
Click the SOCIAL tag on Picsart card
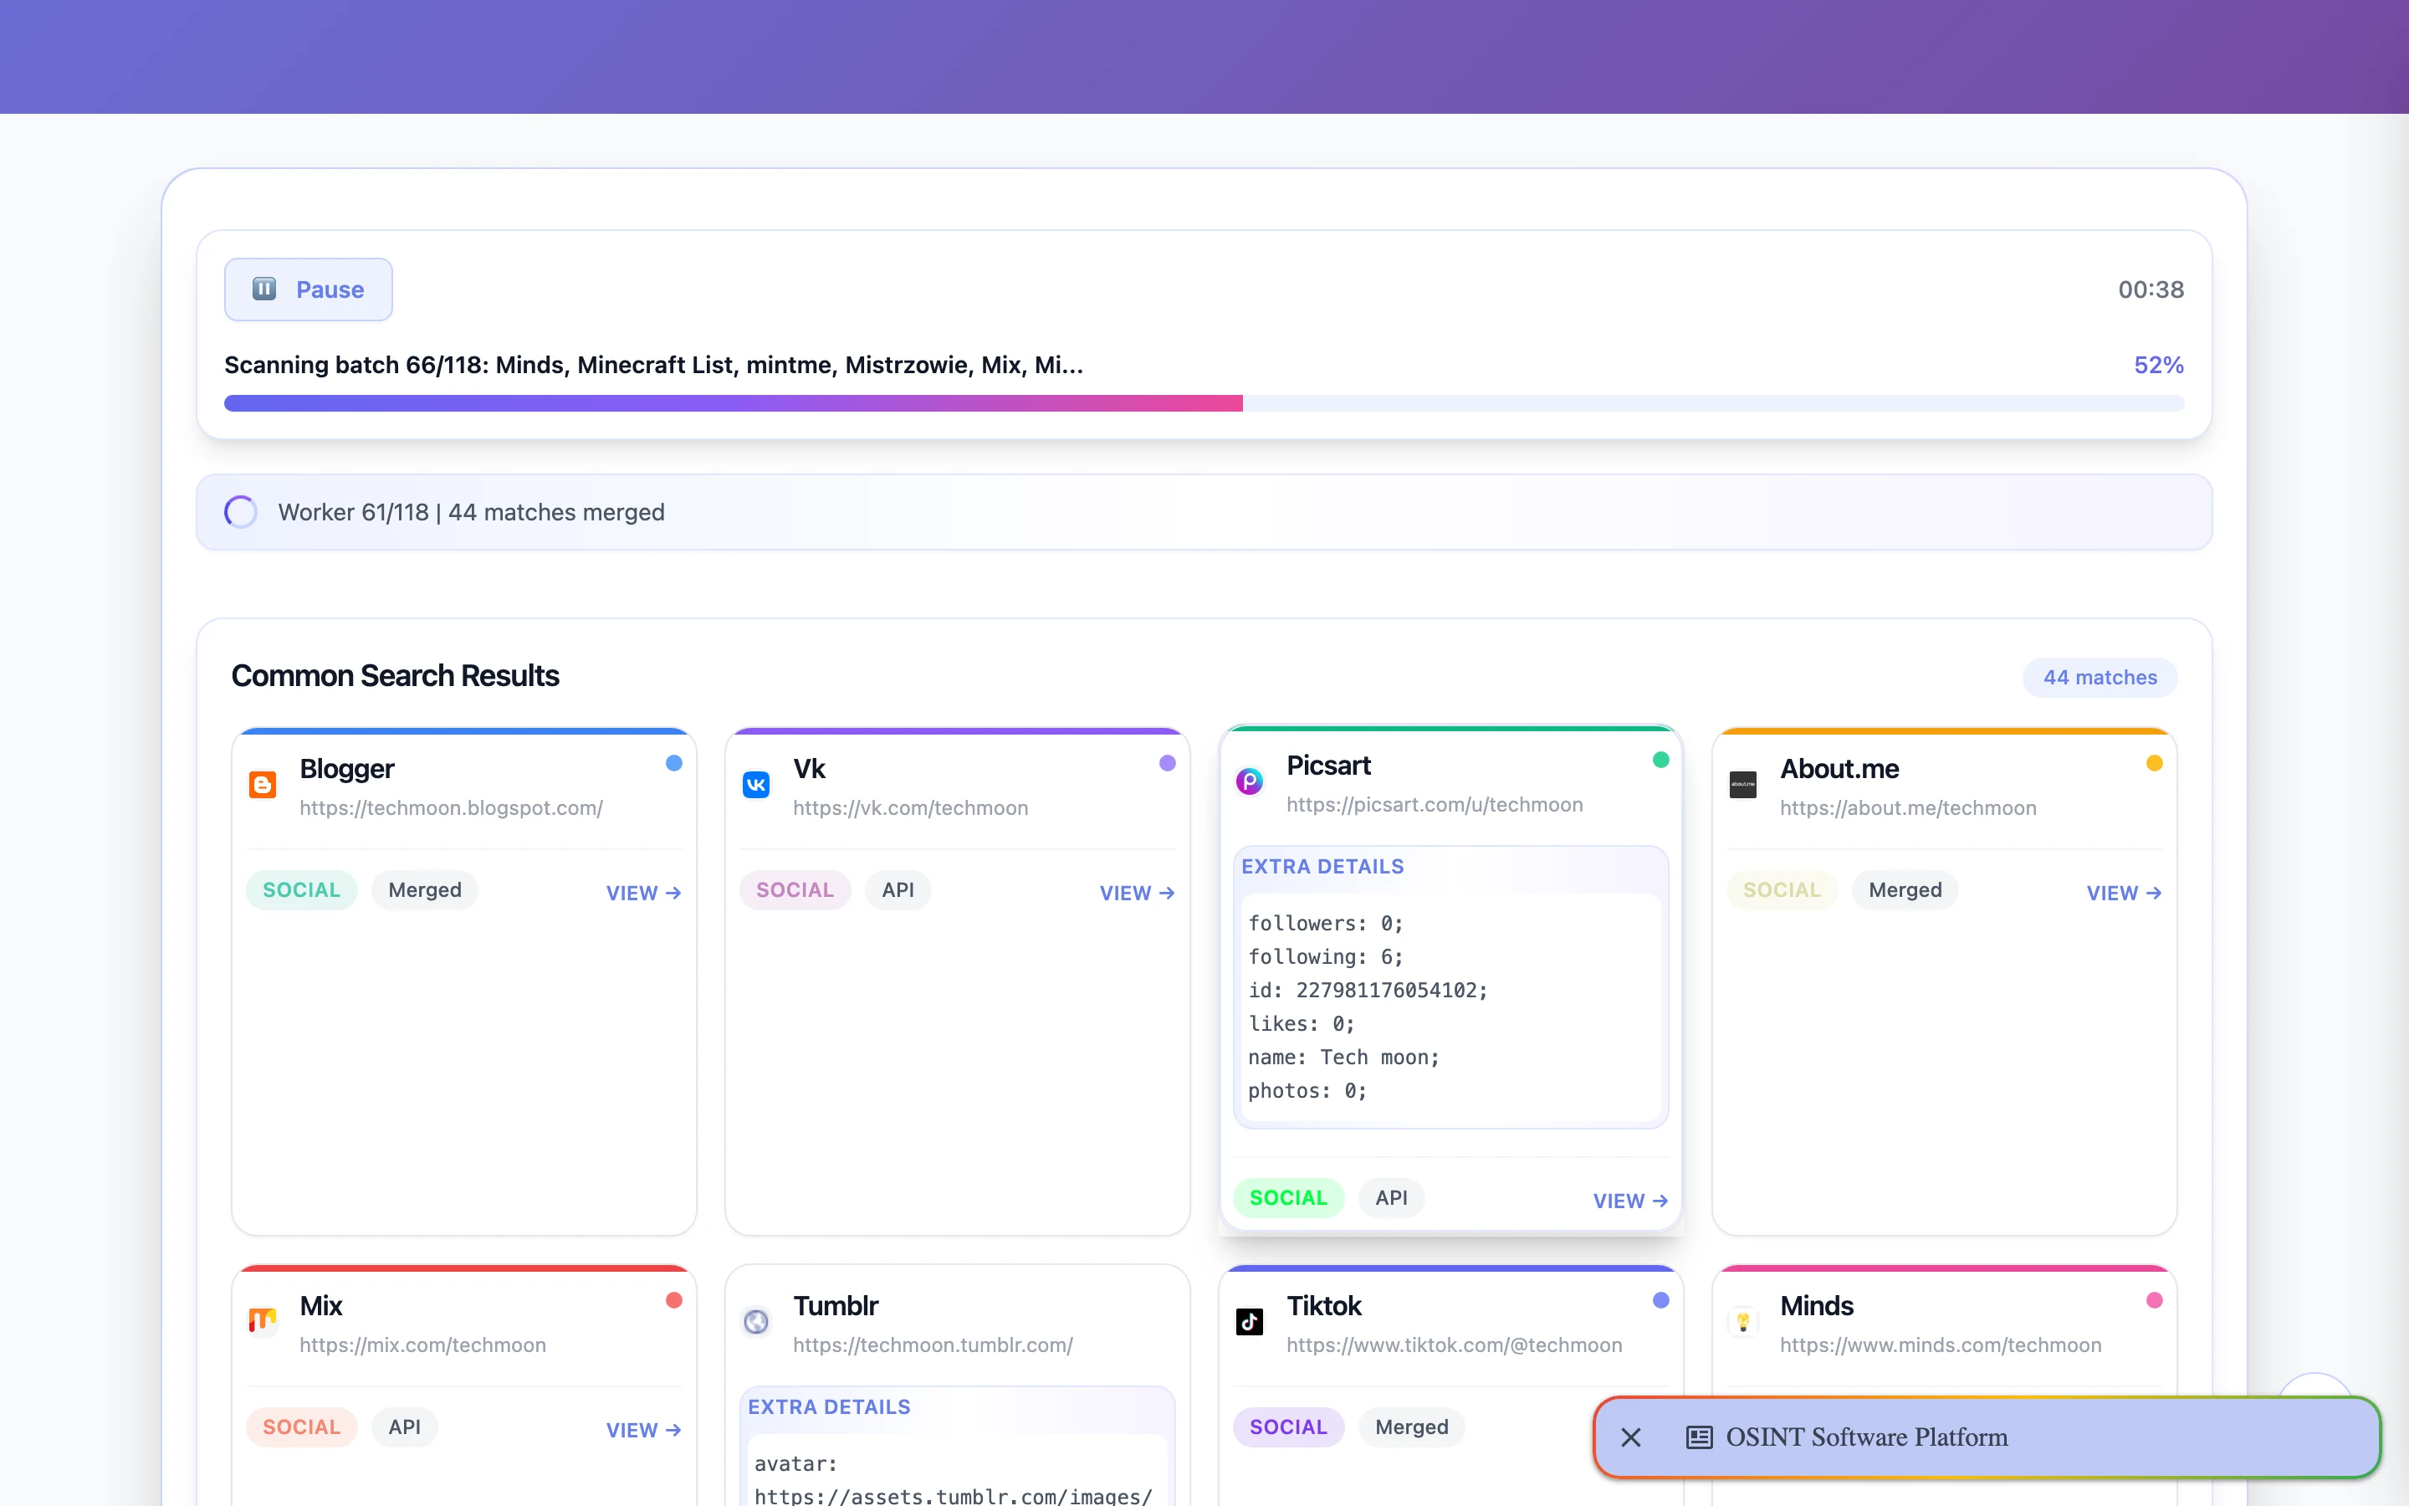click(x=1288, y=1197)
